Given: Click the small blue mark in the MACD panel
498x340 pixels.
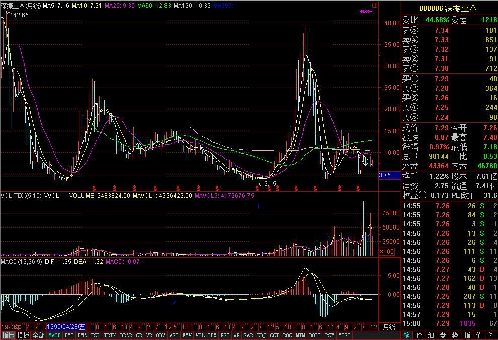Looking at the screenshot, I should coord(174,302).
